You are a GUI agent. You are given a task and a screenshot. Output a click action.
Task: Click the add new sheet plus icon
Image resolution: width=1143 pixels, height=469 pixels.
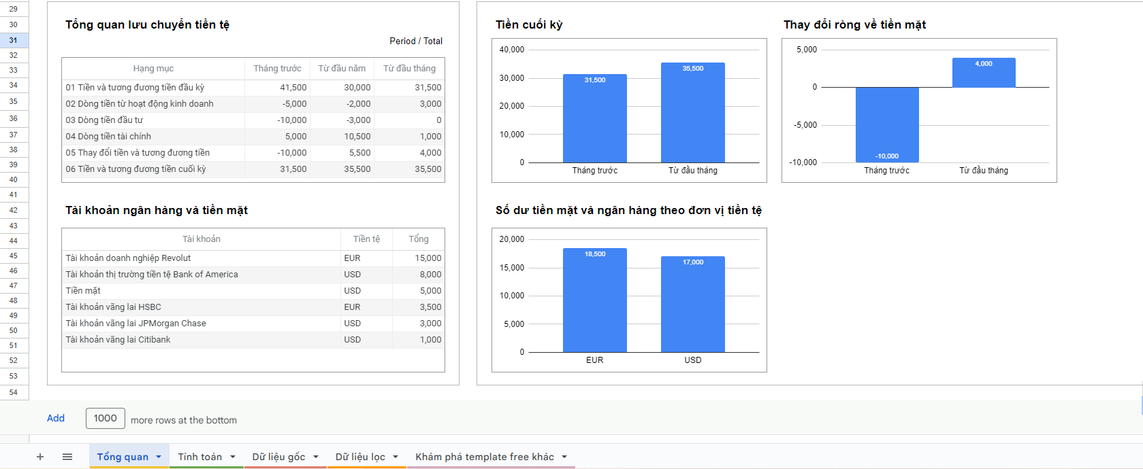40,457
